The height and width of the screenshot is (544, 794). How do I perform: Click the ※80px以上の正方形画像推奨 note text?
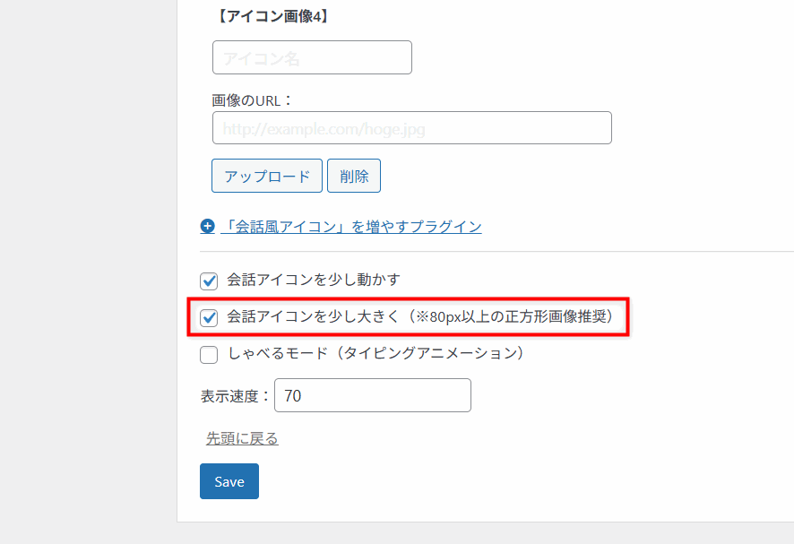pos(512,316)
